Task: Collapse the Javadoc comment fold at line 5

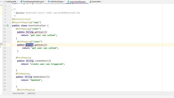Action: tap(11, 10)
